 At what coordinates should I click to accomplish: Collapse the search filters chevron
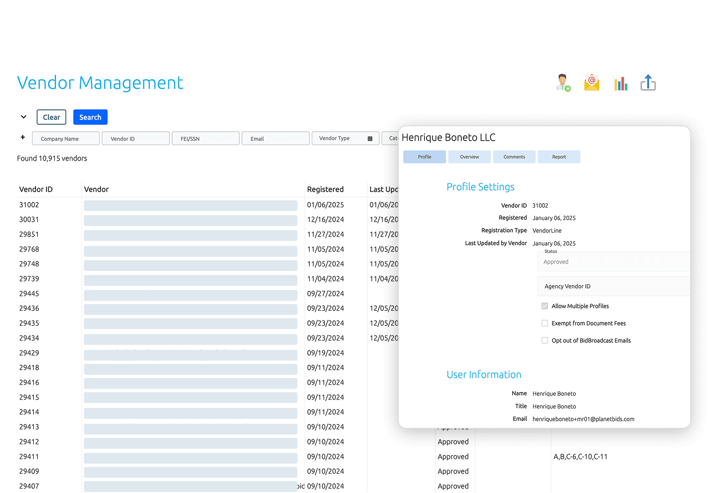[x=23, y=117]
